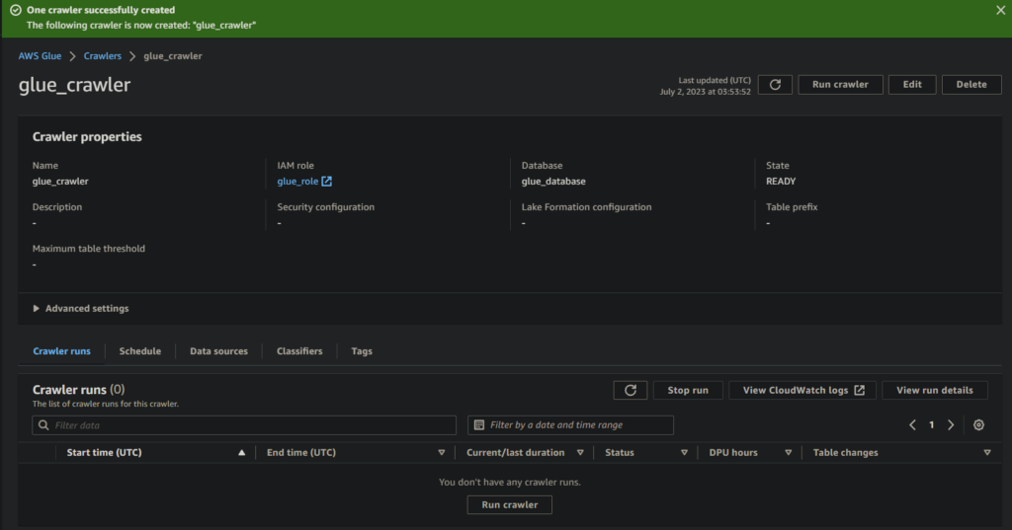Sort the Table changes column
Viewport: 1012px width, 530px height.
[986, 453]
